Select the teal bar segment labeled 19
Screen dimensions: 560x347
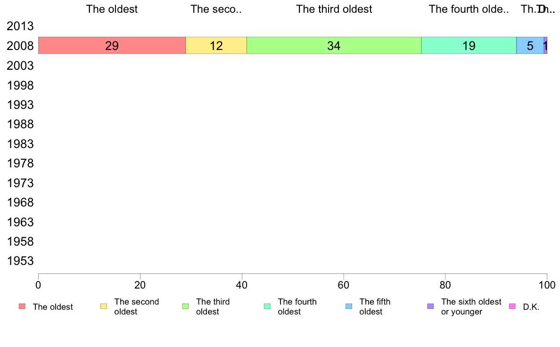tap(469, 45)
